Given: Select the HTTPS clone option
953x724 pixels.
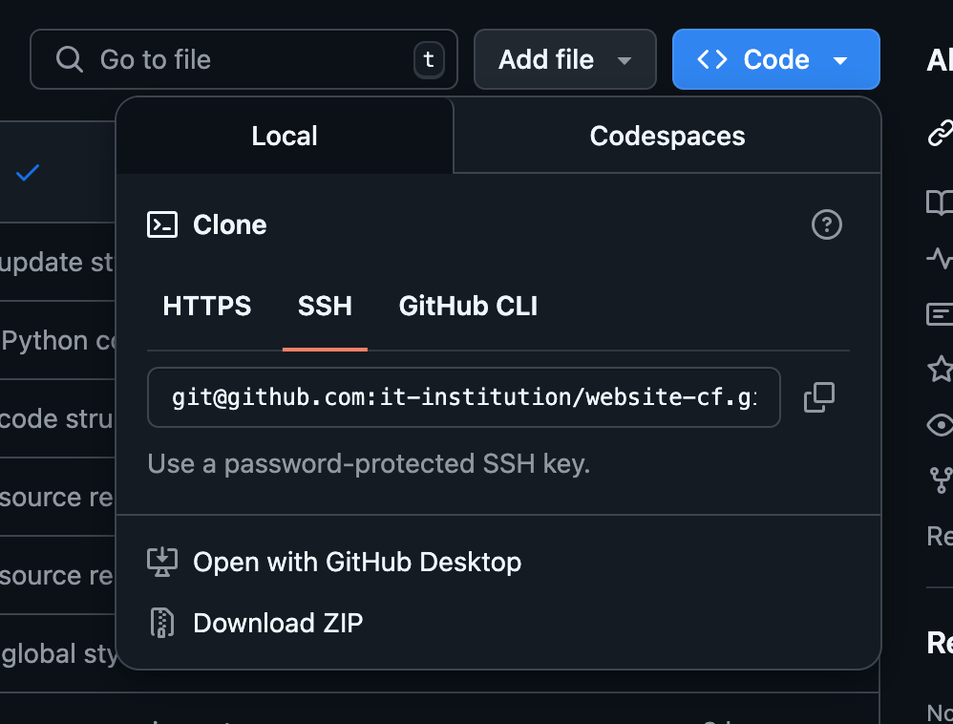Looking at the screenshot, I should pos(207,306).
